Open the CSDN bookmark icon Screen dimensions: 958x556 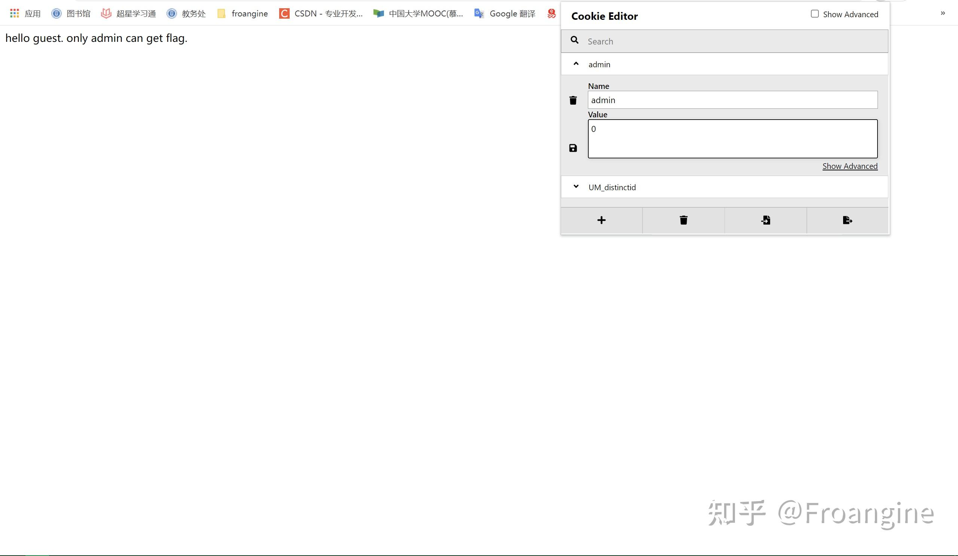(x=284, y=13)
